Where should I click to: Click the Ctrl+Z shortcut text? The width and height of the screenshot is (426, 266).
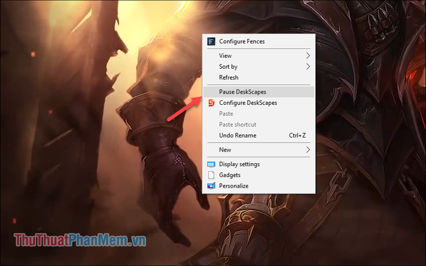[x=297, y=135]
